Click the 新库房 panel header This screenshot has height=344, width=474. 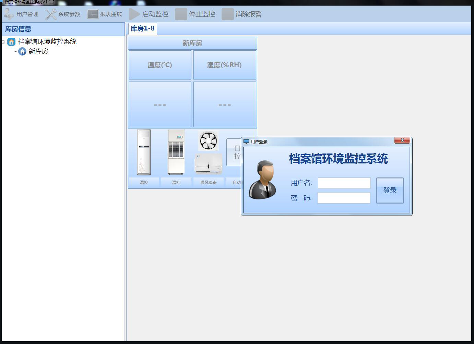click(192, 43)
